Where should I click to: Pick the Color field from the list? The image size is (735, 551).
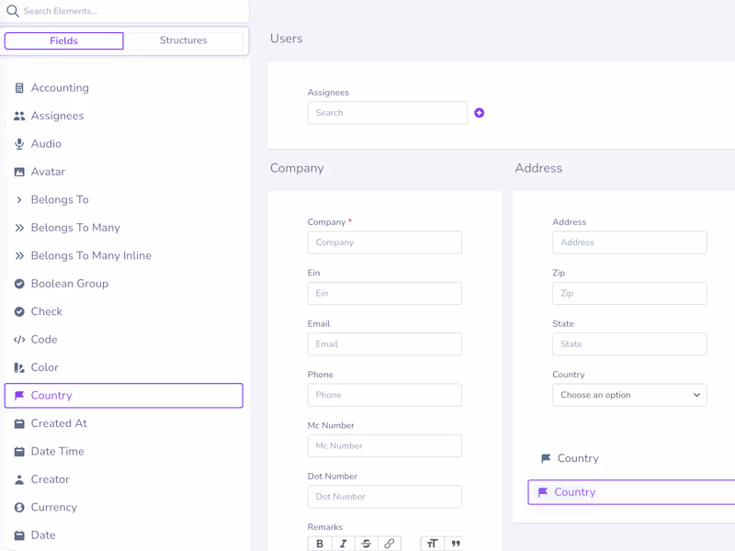tap(45, 367)
